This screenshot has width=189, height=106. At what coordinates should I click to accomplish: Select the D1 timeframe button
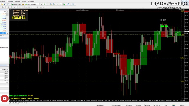coord(38,7)
